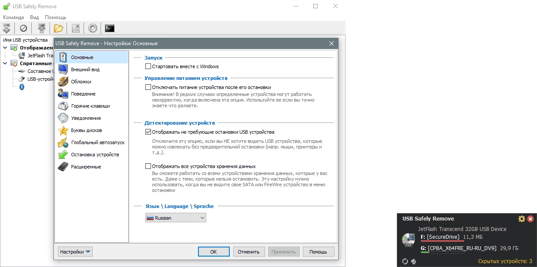This screenshot has height=267, width=537.
Task: Open the Russian language dropdown
Action: click(x=175, y=218)
